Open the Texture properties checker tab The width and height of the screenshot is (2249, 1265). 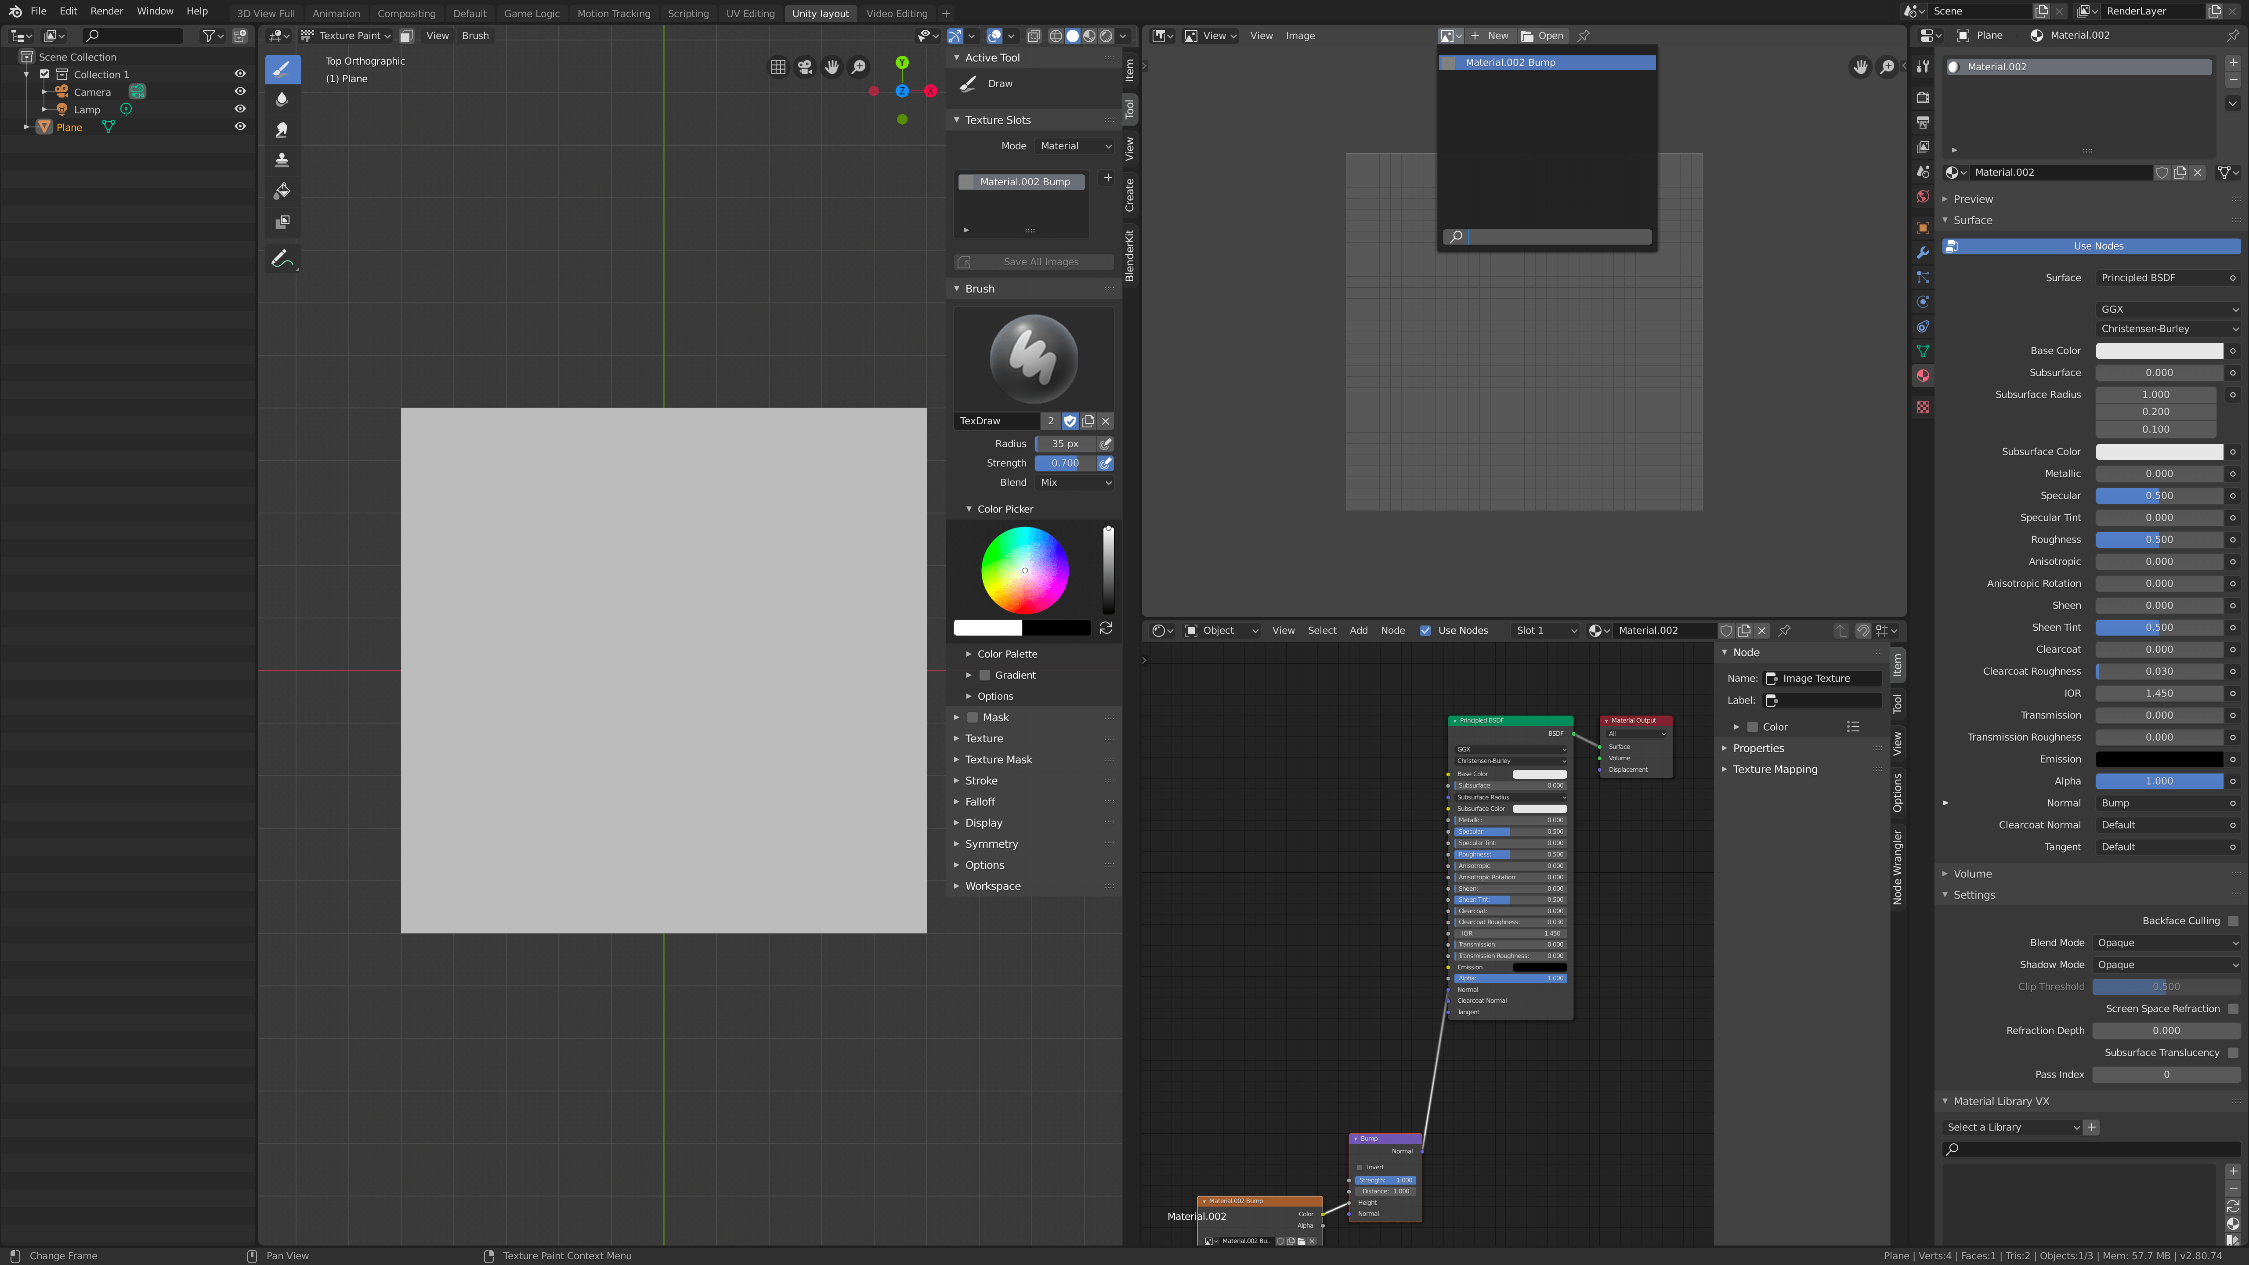click(1924, 407)
